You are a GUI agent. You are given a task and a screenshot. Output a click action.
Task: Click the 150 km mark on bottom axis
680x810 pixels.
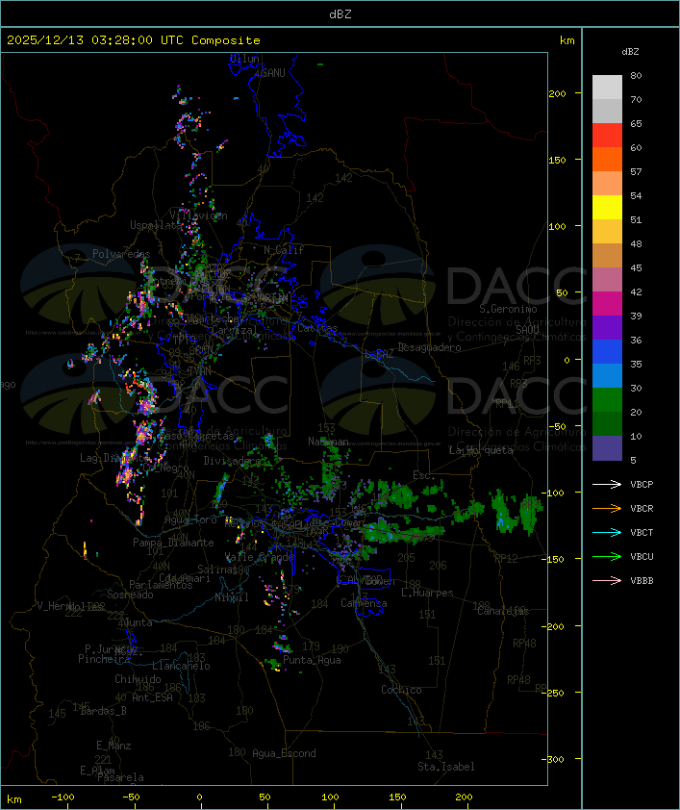(x=397, y=797)
